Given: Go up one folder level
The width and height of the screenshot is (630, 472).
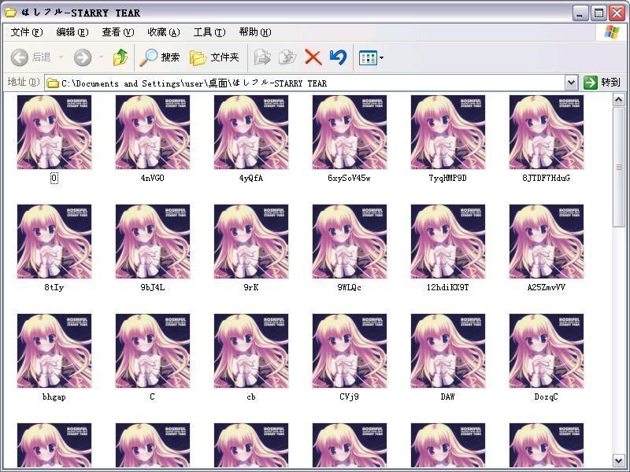Looking at the screenshot, I should 120,57.
